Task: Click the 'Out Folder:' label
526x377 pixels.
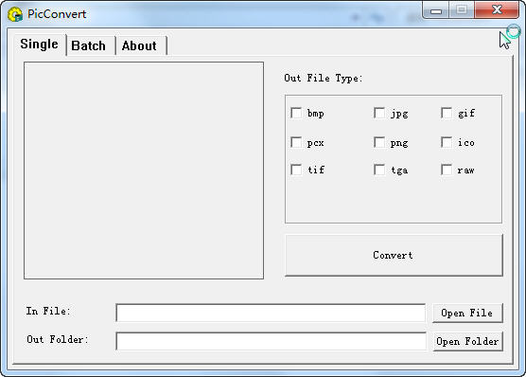Action: (58, 339)
